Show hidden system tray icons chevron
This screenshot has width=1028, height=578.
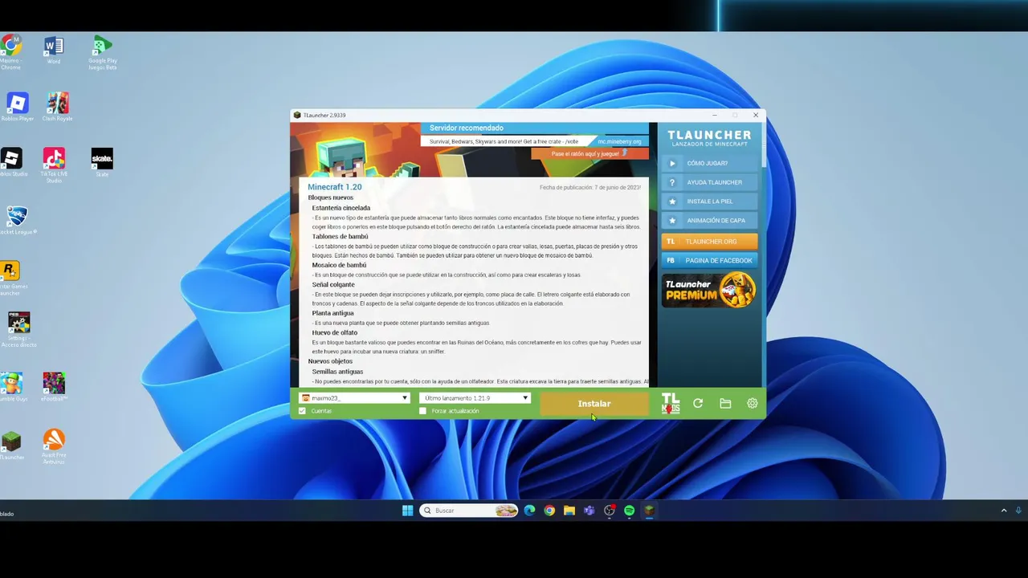pyautogui.click(x=1003, y=511)
